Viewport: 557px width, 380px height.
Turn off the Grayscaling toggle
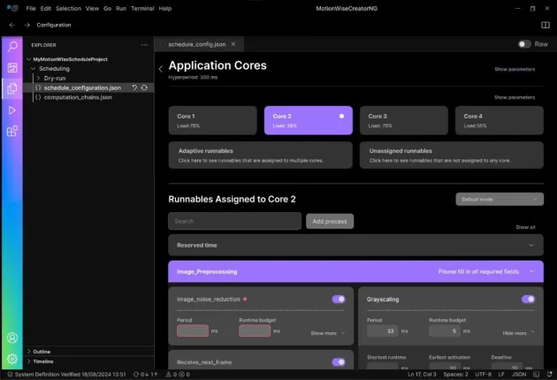tap(528, 300)
